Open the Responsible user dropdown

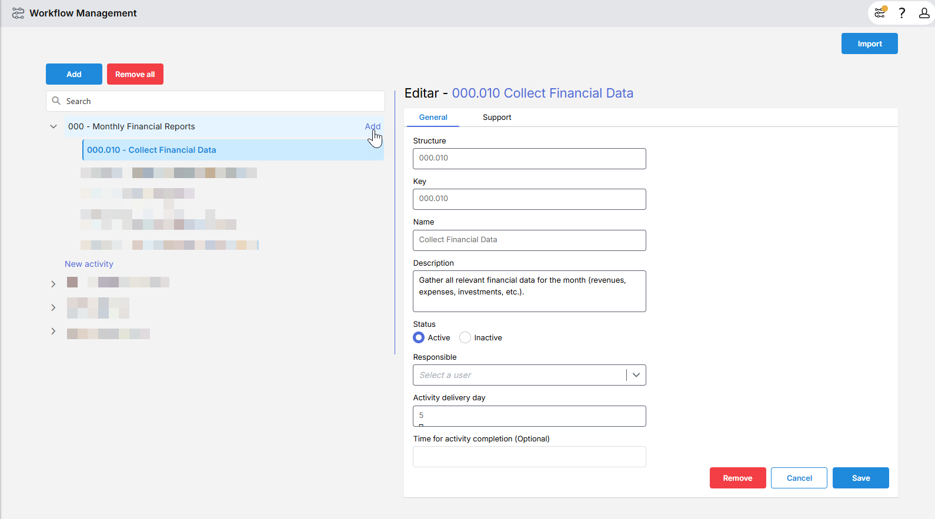[636, 375]
